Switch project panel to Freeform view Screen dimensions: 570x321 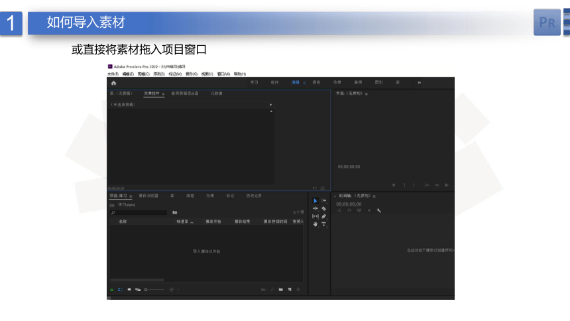point(138,290)
